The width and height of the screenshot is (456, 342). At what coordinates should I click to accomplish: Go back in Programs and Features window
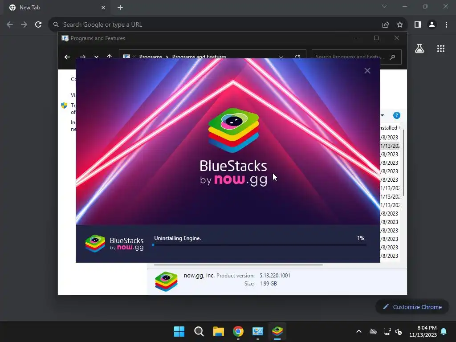click(67, 57)
